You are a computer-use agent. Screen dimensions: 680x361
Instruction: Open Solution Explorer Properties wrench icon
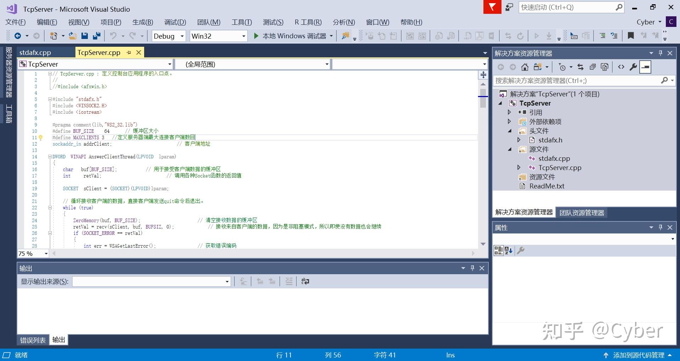(633, 67)
